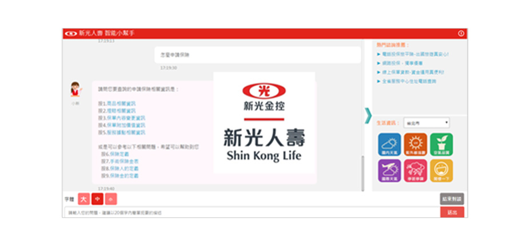Open the green plant air quality tile
Image resolution: width=526 pixels, height=246 pixels.
tap(441, 144)
